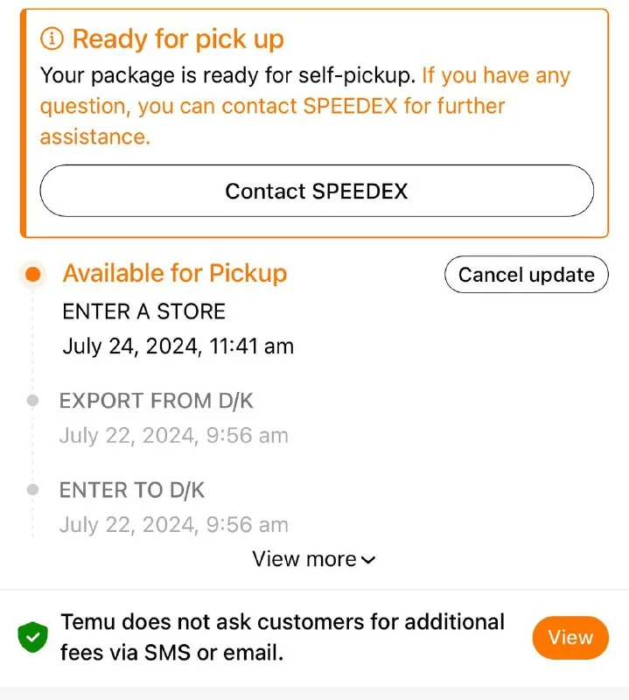Viewport: 629px width, 700px height.
Task: Click the View more chevron arrow
Action: point(368,560)
